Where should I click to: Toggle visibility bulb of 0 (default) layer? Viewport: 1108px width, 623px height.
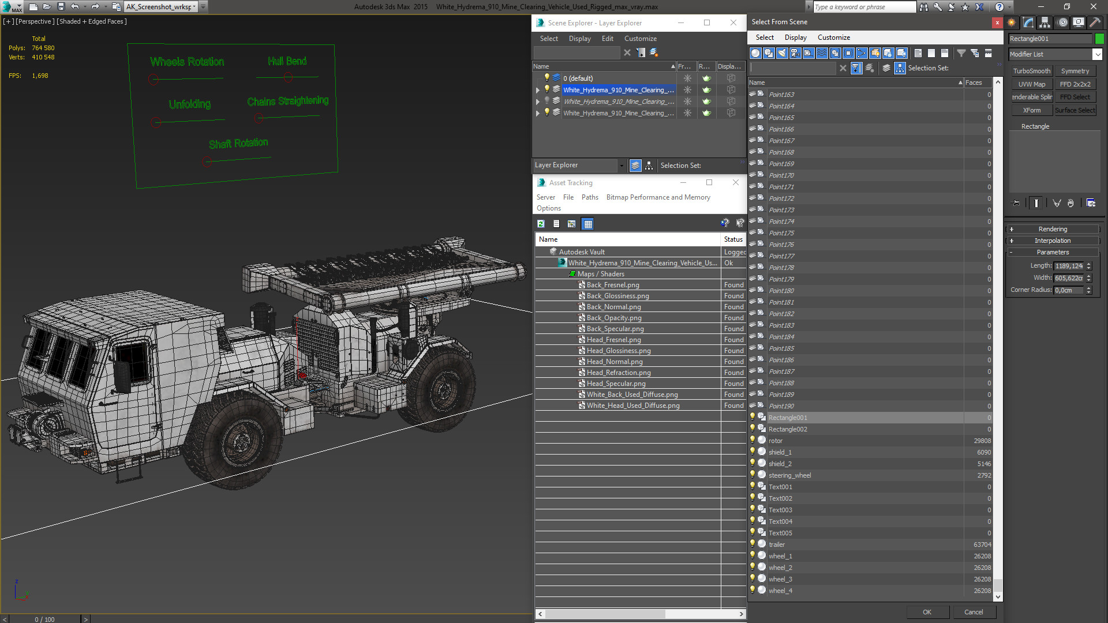[x=547, y=78]
